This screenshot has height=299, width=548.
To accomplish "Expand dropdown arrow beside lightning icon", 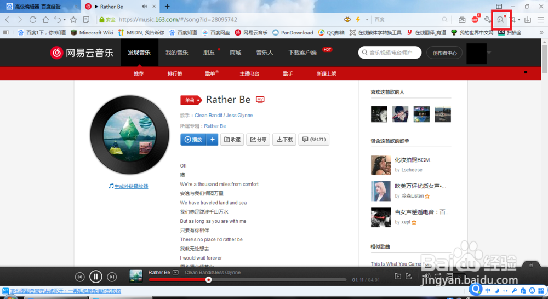I will (x=367, y=20).
